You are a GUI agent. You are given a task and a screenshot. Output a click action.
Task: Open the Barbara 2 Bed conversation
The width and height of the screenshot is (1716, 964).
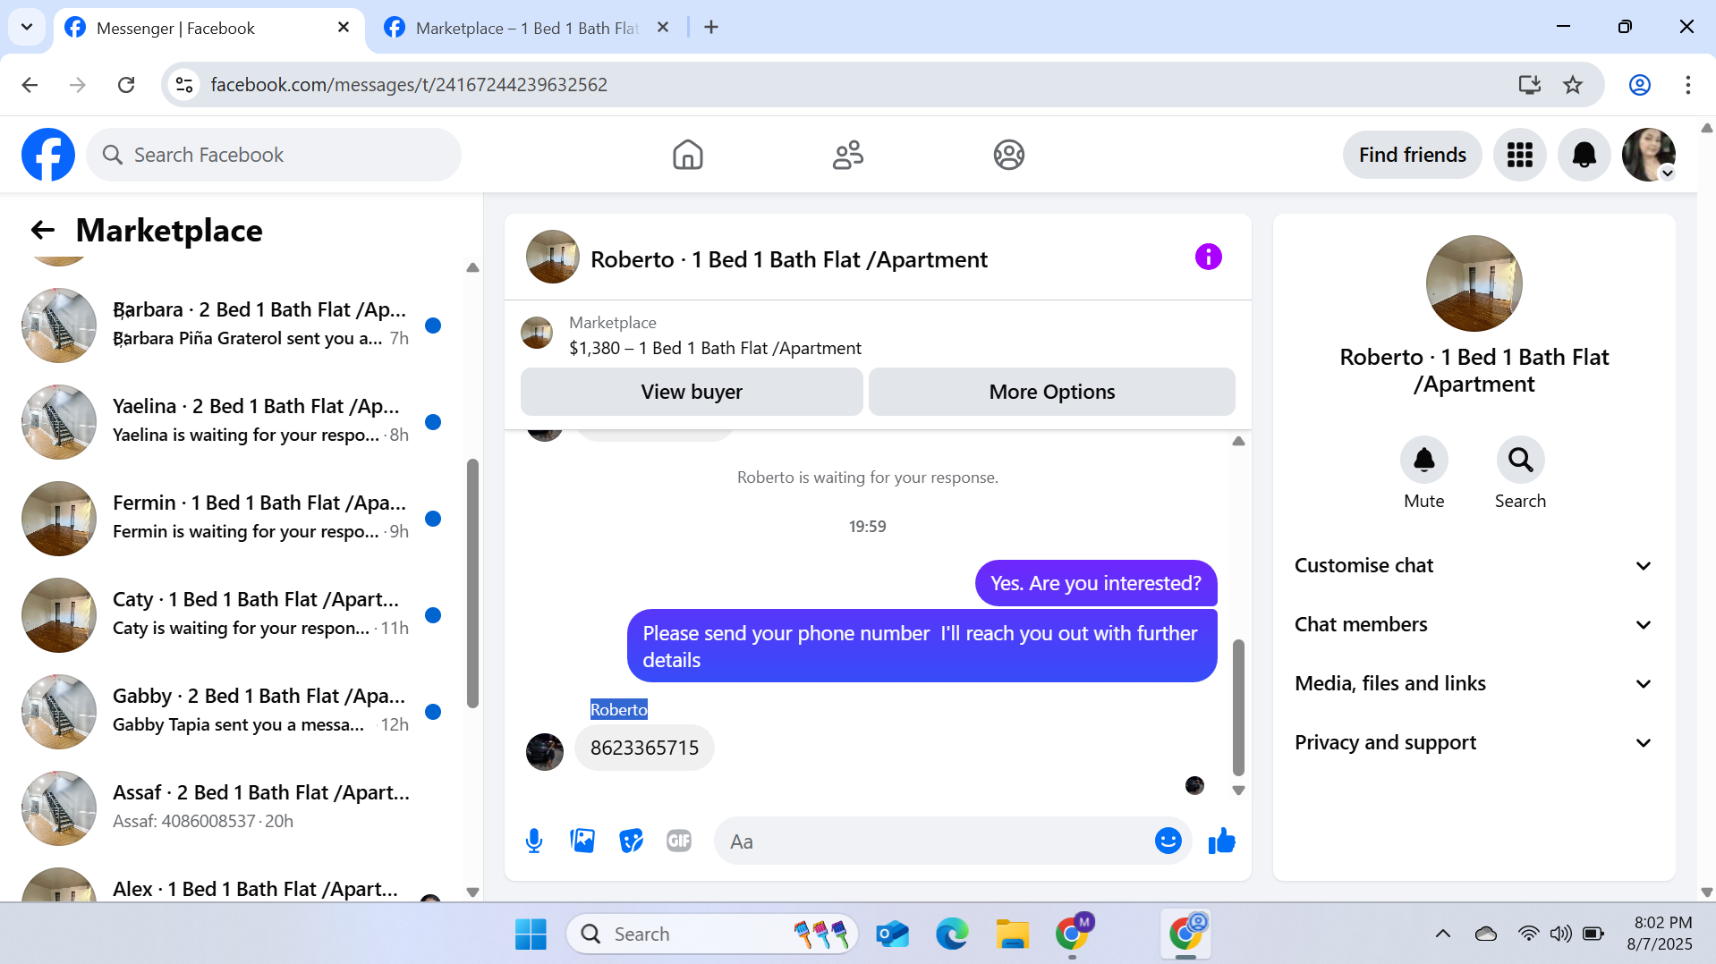pyautogui.click(x=234, y=325)
